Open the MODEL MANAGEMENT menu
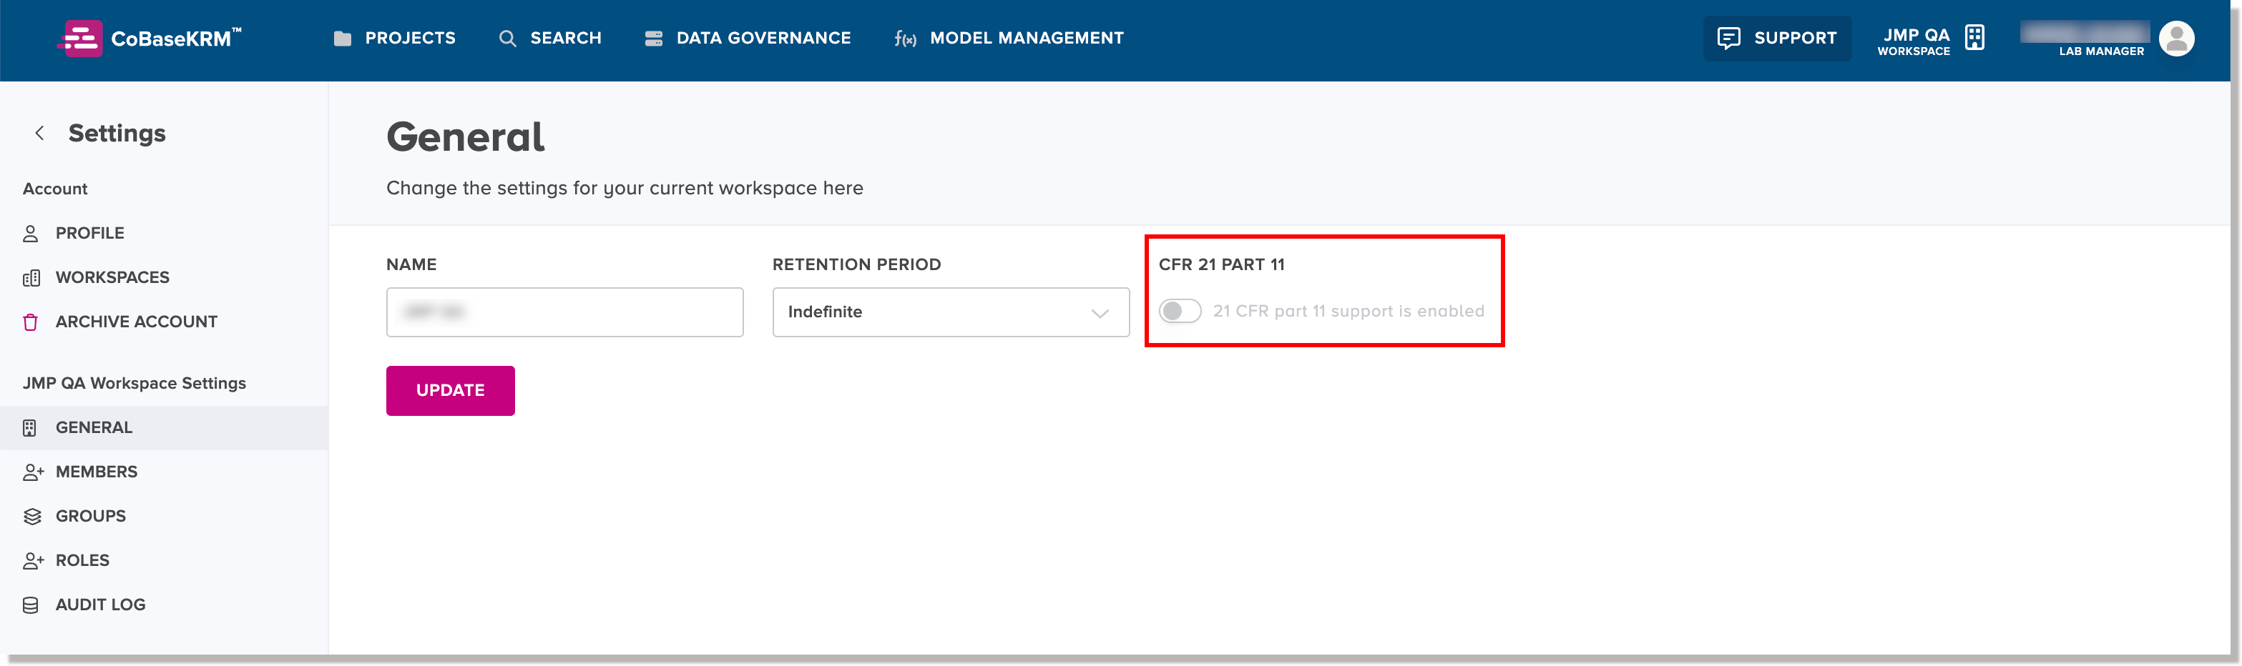The height and width of the screenshot is (666, 2242). [1027, 39]
